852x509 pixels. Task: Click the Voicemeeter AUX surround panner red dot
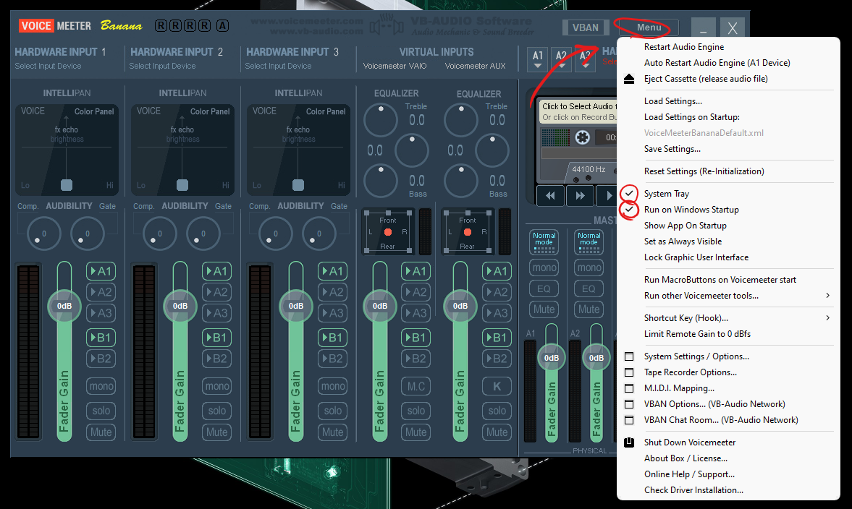[468, 232]
